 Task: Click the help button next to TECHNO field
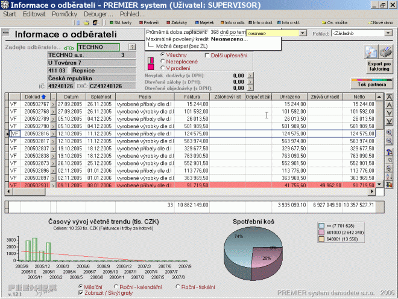pos(132,47)
